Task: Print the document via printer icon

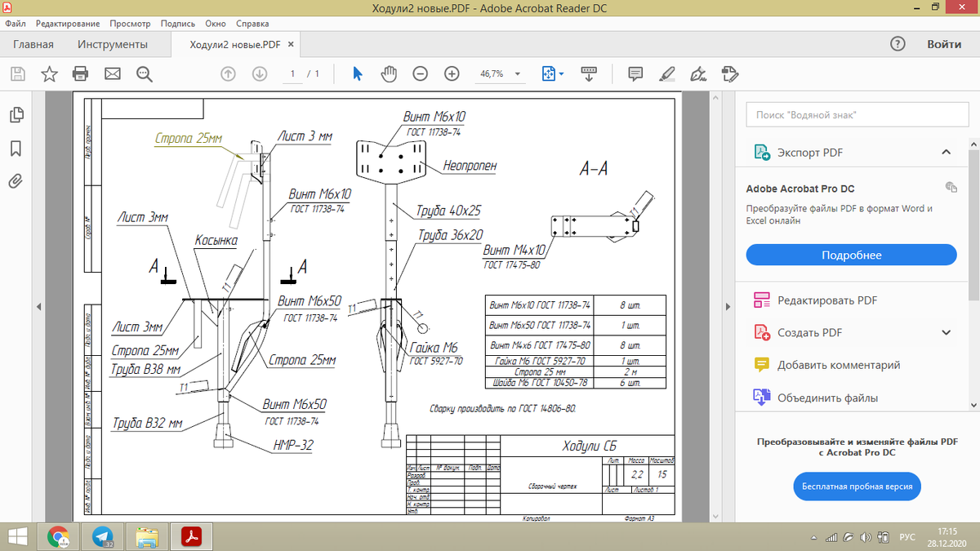Action: [81, 74]
